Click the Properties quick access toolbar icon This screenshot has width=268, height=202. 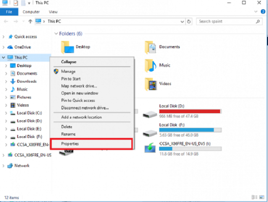[16, 3]
